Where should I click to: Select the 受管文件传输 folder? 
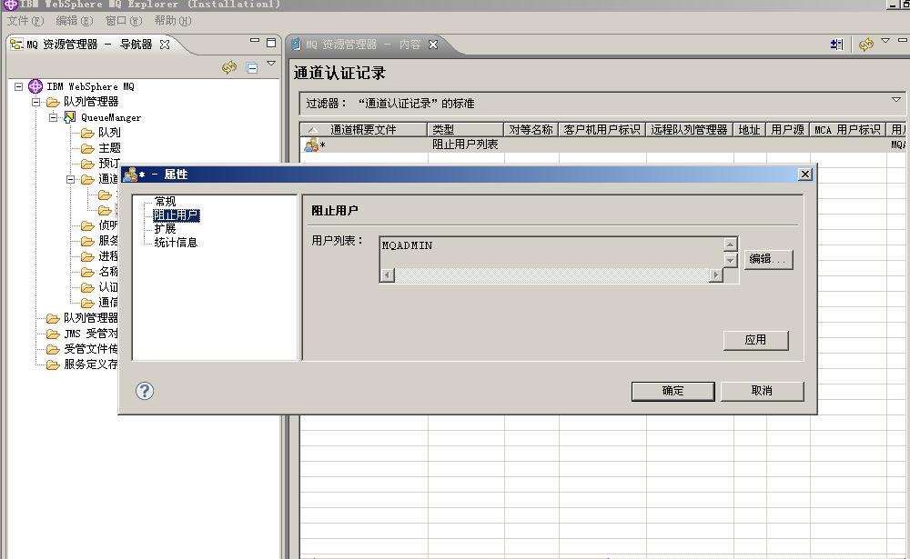(82, 349)
